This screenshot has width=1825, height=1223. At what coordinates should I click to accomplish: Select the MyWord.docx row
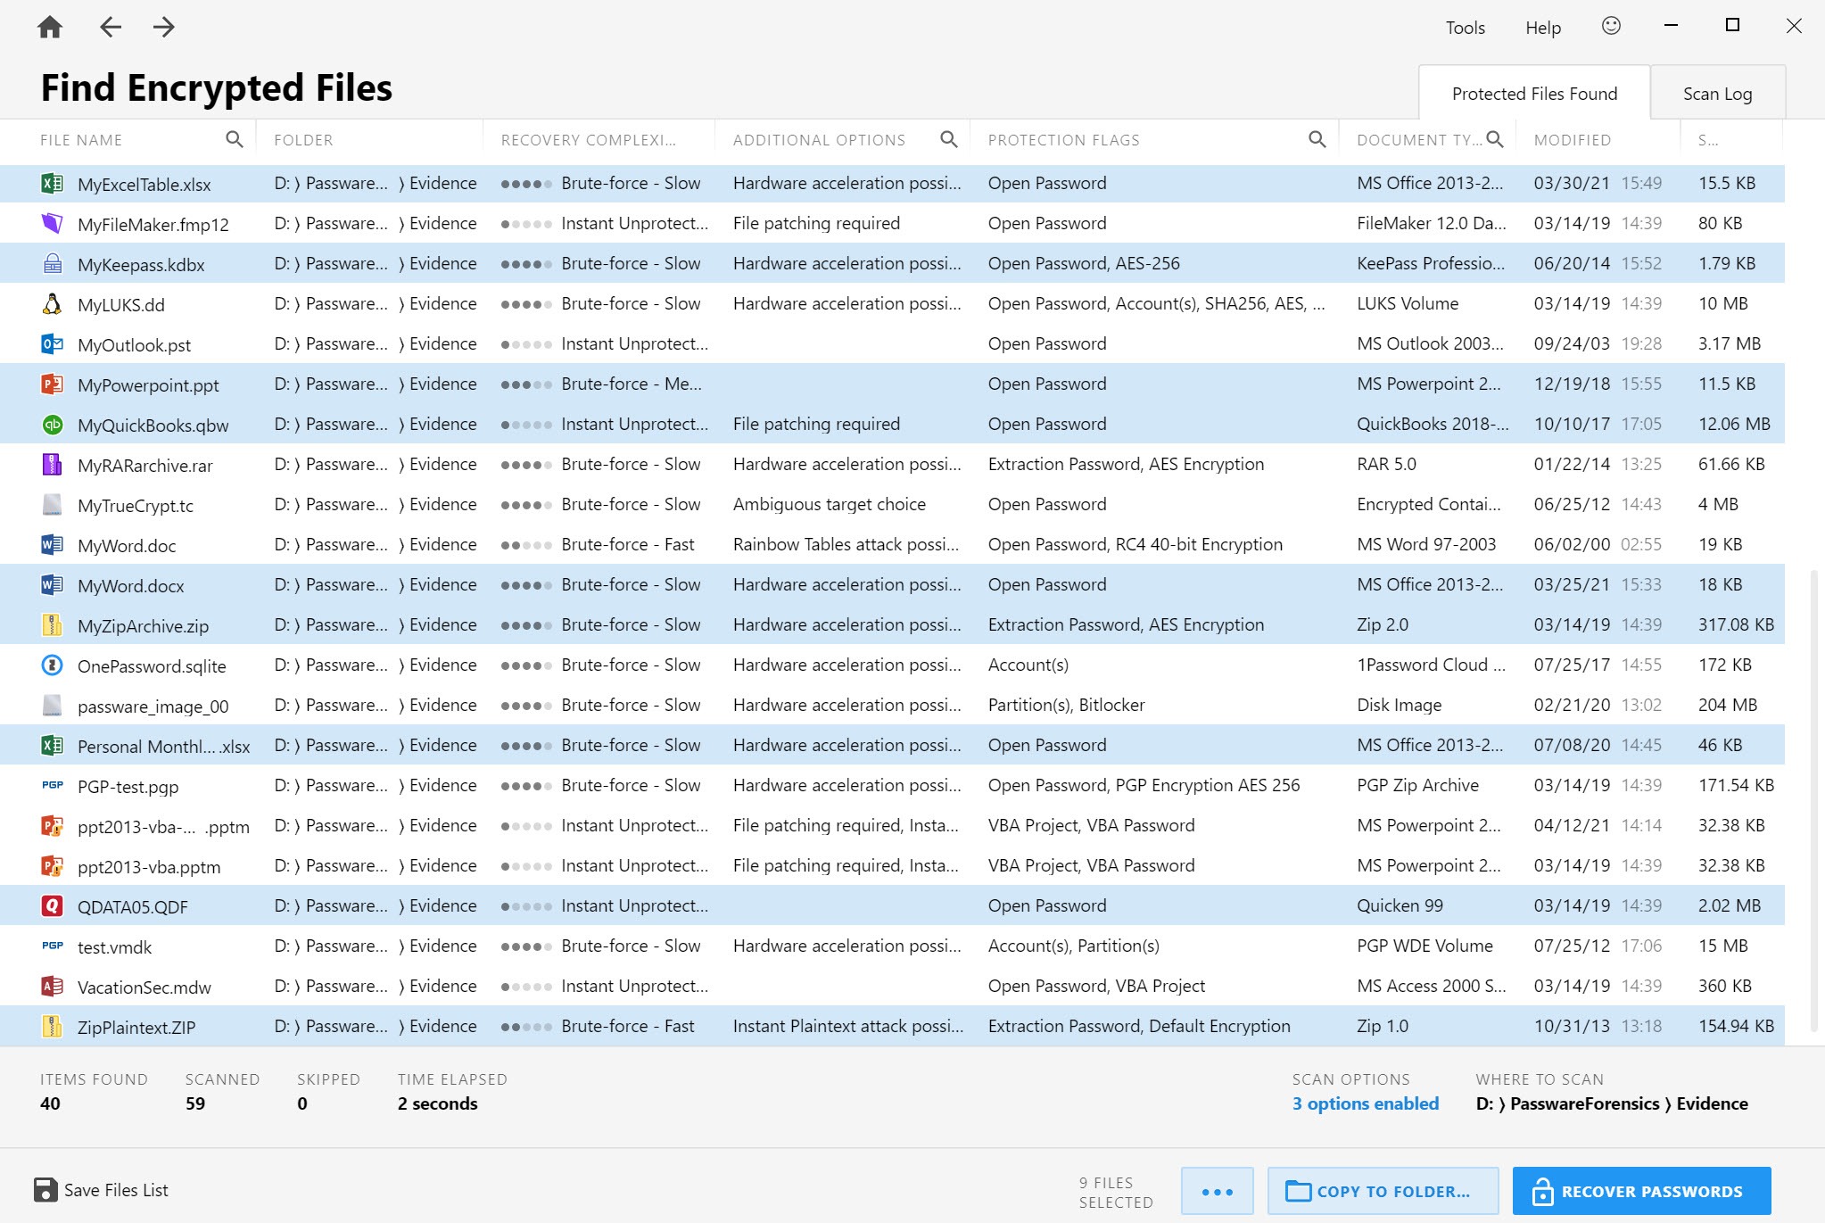(x=892, y=585)
